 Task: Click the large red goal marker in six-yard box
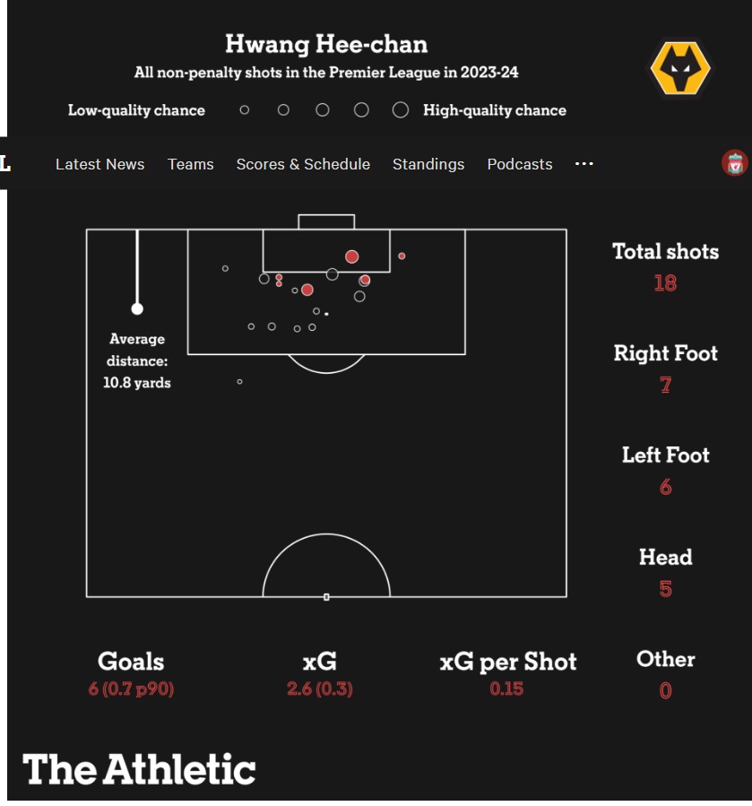click(x=351, y=256)
